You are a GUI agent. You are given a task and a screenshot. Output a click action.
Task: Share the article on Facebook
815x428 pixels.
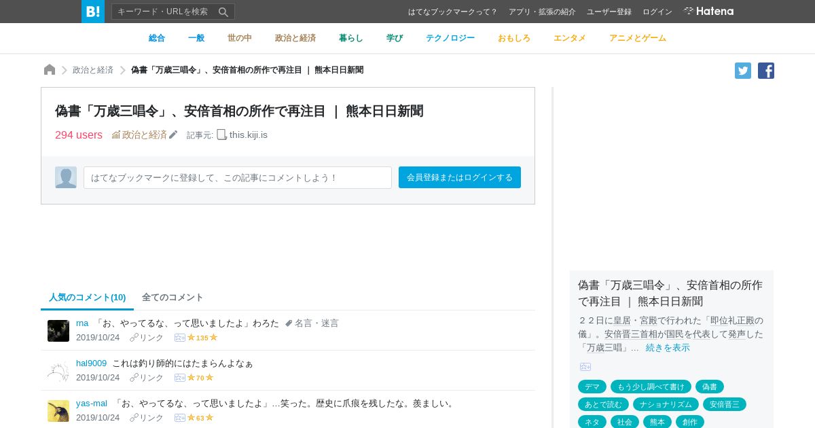coord(766,71)
